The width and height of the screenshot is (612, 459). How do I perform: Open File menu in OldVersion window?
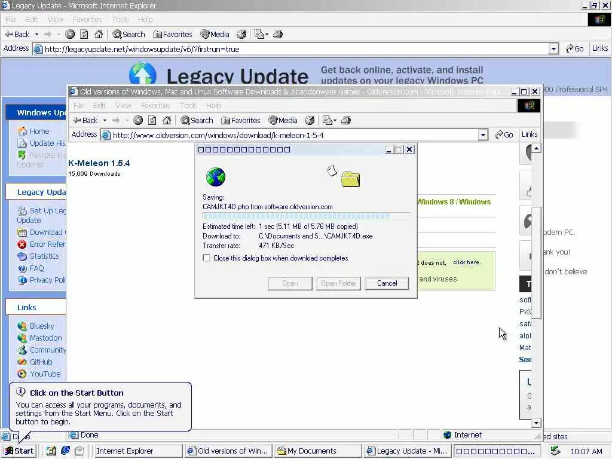click(x=79, y=105)
